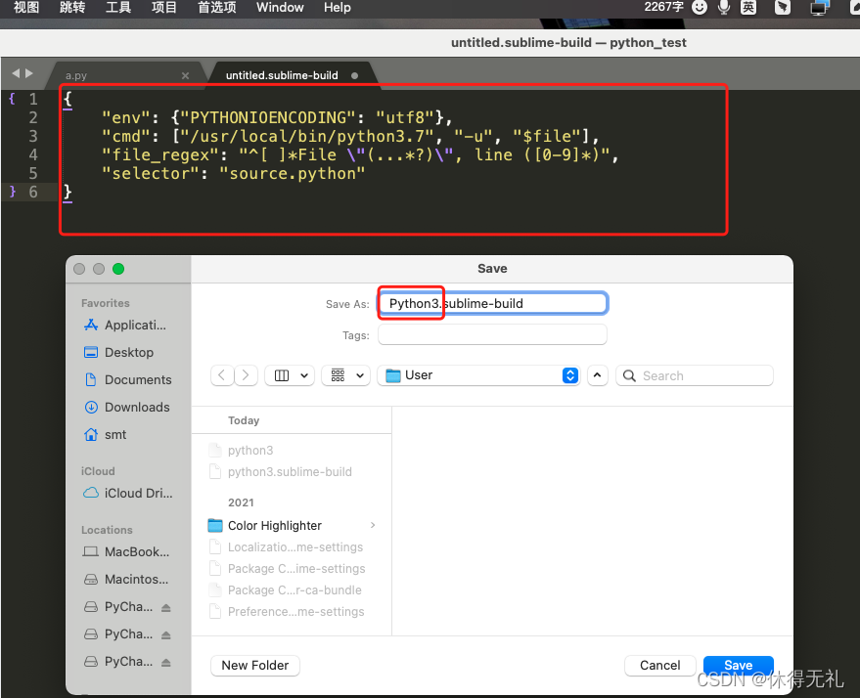This screenshot has height=698, width=860.
Task: Expand the Color Highlighter folder
Action: tap(372, 525)
